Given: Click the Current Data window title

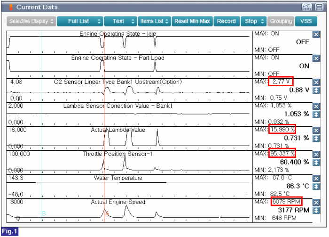Looking at the screenshot, I should click(37, 7).
